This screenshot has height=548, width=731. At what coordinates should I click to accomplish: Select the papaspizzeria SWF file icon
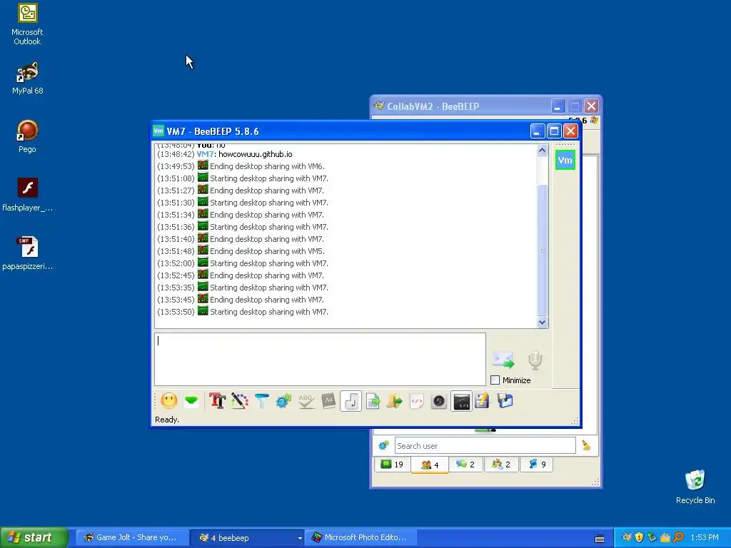coord(28,253)
